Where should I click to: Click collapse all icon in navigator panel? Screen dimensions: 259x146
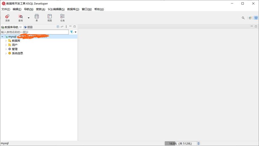pos(58,27)
